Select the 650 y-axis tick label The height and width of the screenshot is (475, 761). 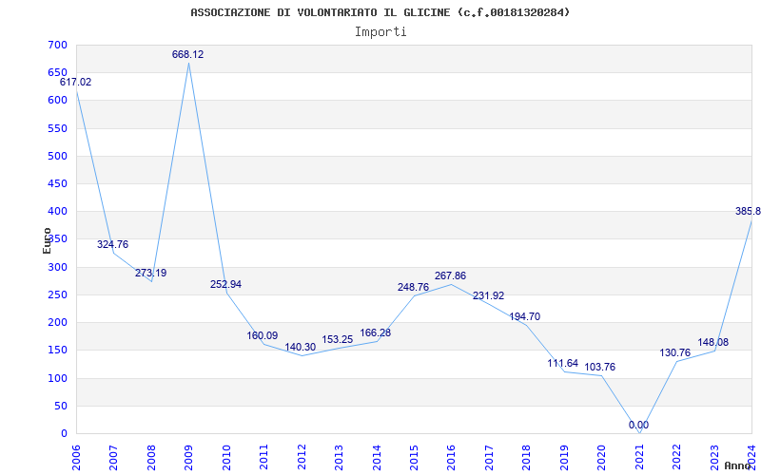point(57,73)
